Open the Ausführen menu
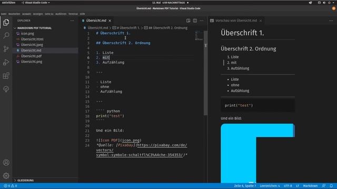This screenshot has height=189, width=337. pyautogui.click(x=61, y=14)
